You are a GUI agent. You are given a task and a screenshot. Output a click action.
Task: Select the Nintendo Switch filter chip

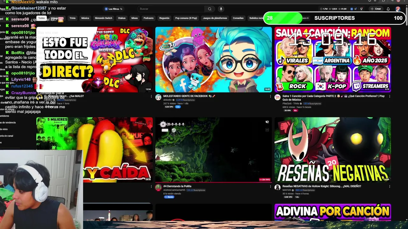point(104,18)
